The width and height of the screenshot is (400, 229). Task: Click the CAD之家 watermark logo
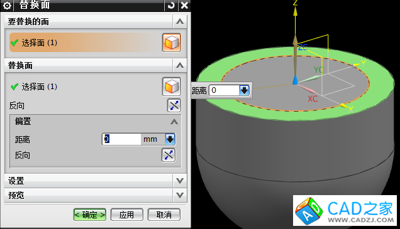345,210
